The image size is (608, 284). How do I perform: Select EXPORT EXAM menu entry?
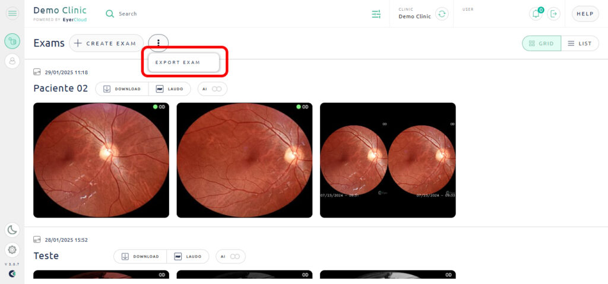click(184, 62)
